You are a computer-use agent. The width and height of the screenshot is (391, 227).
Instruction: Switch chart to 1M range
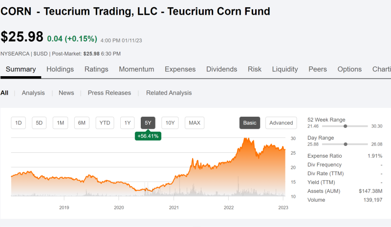60,123
